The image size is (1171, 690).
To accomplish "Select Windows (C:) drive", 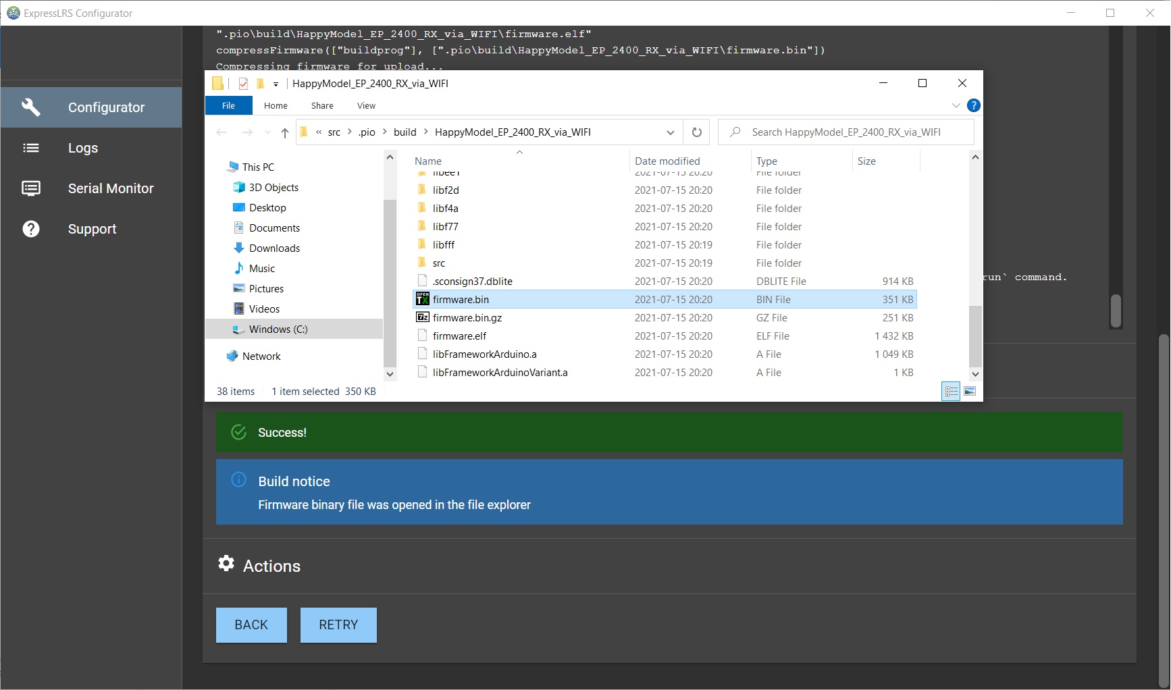I will [x=294, y=329].
